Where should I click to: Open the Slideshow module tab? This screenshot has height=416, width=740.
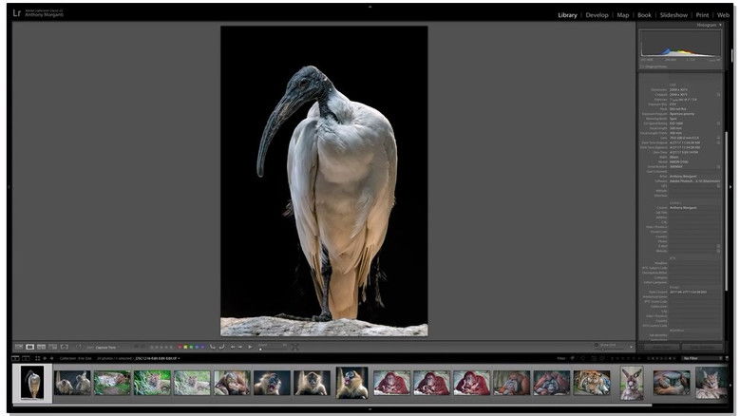point(674,15)
